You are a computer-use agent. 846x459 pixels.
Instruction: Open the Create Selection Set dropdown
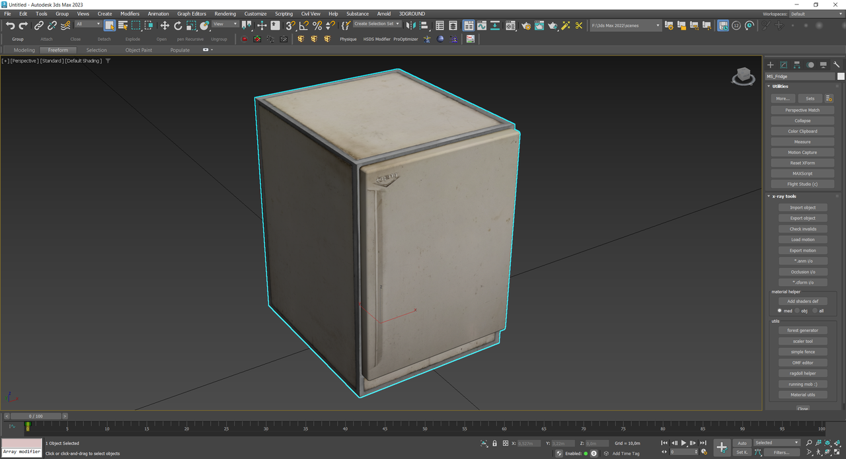click(377, 24)
